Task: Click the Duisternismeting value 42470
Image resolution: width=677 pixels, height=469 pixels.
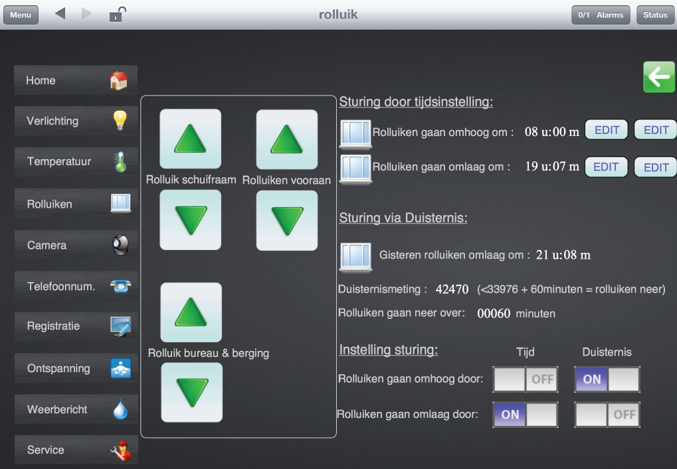Action: click(x=452, y=289)
